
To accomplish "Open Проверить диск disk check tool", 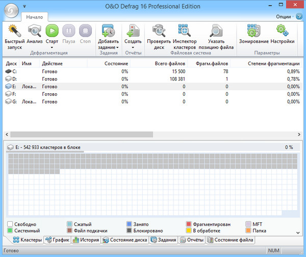I will click(158, 31).
